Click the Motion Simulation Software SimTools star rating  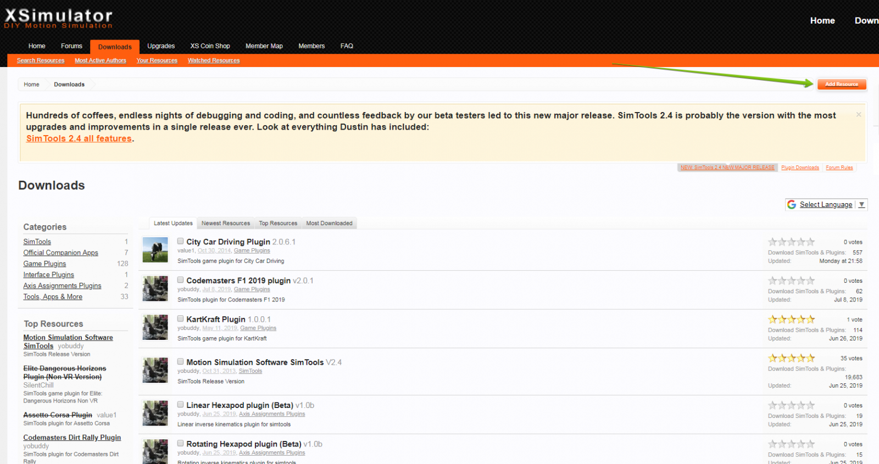tap(791, 358)
